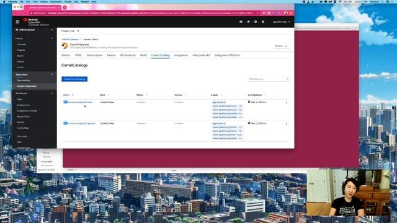
Task: Sort table by Labels column
Action: point(215,95)
